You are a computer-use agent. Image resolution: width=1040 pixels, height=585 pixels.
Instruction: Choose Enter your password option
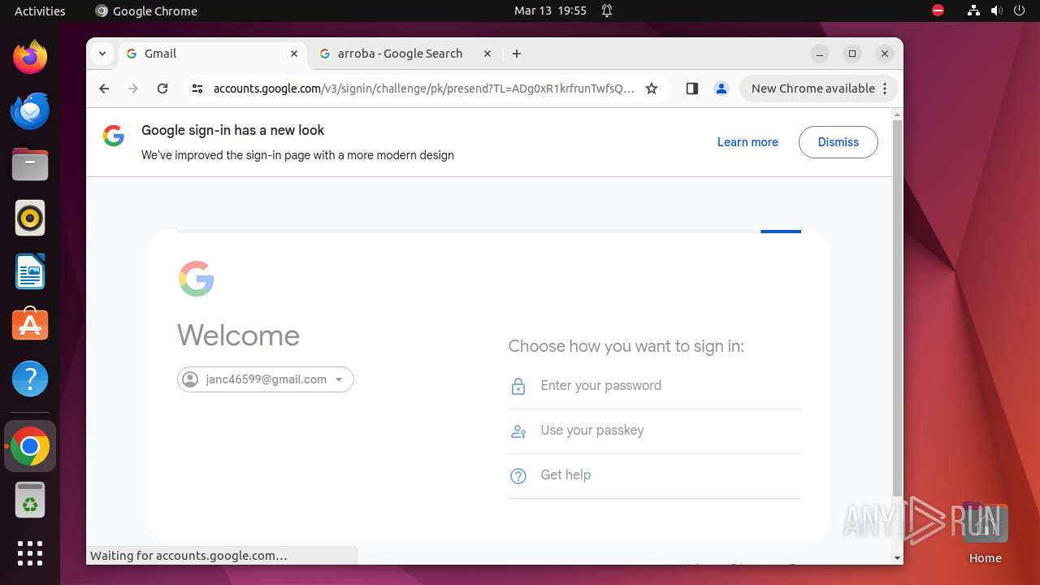(x=655, y=386)
